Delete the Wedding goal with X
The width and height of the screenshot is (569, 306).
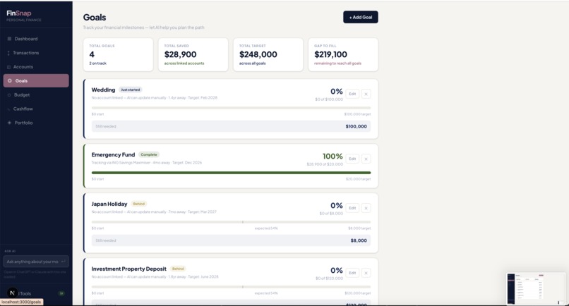[x=366, y=94]
